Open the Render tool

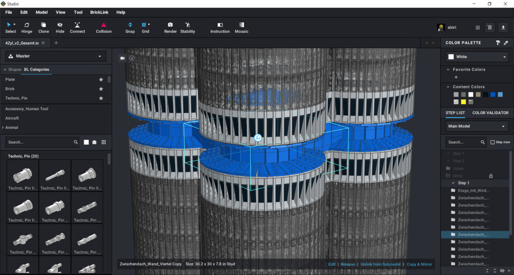170,27
